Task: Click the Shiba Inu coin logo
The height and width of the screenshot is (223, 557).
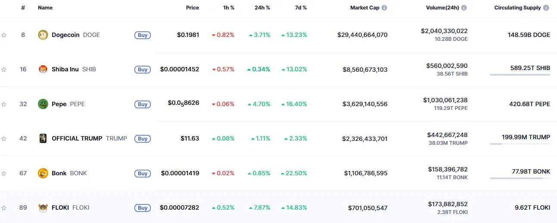Action: pyautogui.click(x=43, y=69)
